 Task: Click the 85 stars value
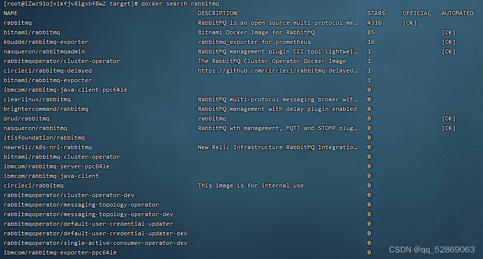point(371,32)
